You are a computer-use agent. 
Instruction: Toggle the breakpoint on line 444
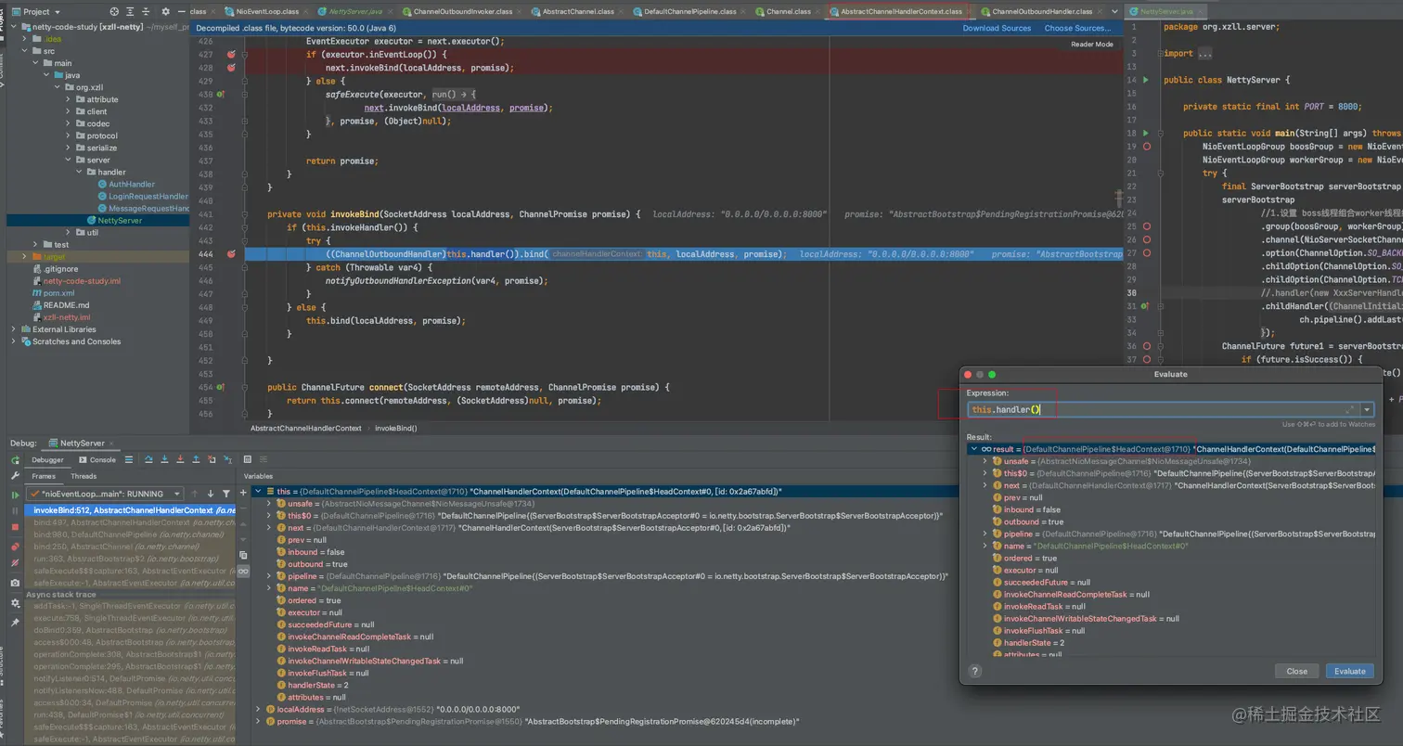[231, 253]
